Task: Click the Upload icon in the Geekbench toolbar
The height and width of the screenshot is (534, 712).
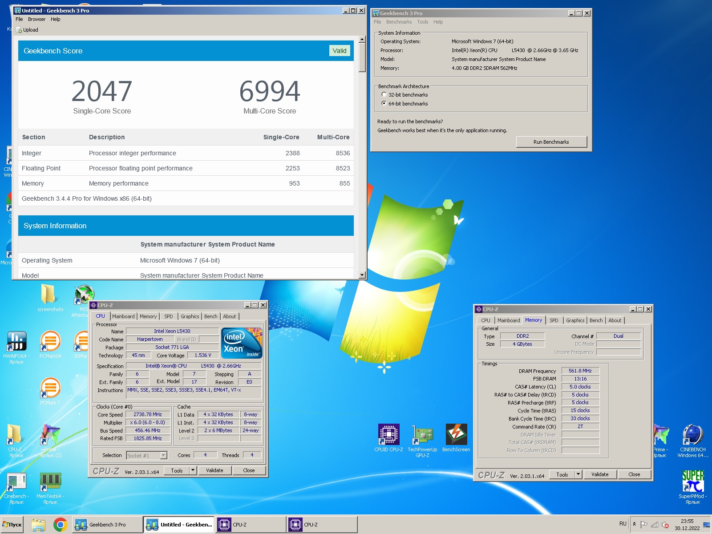Action: click(19, 30)
